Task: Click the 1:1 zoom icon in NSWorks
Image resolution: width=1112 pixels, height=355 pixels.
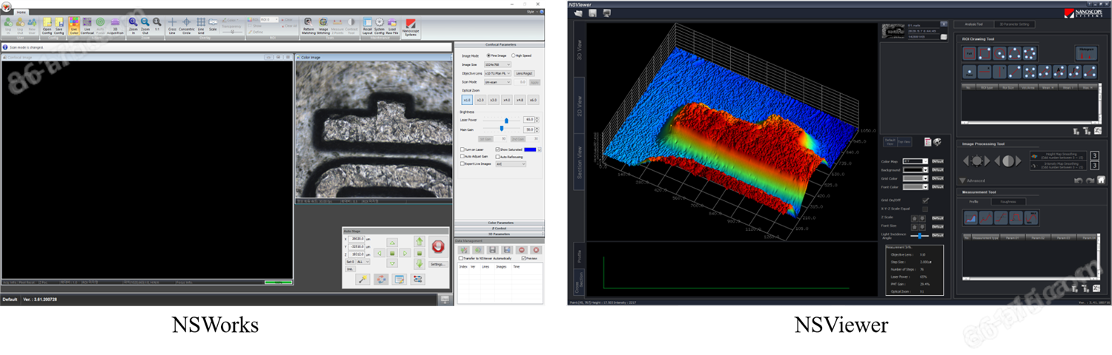Action: click(x=156, y=24)
